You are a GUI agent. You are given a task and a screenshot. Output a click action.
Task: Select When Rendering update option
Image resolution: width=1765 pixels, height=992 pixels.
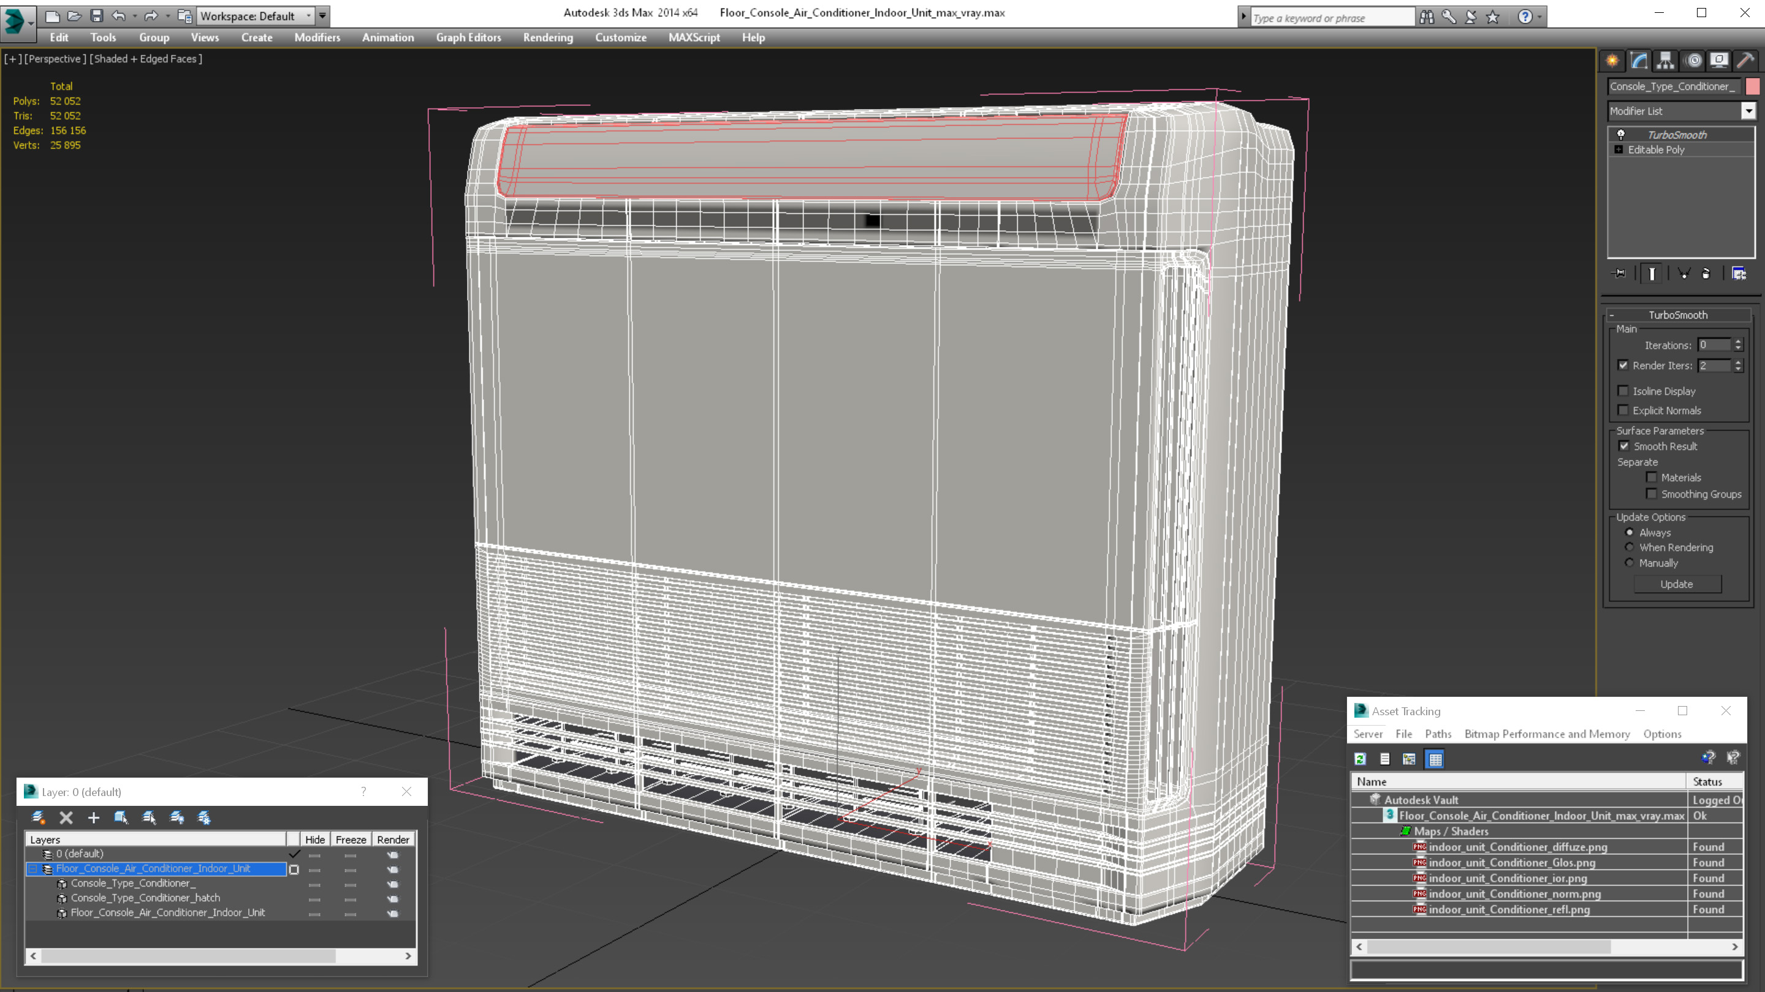(1630, 547)
